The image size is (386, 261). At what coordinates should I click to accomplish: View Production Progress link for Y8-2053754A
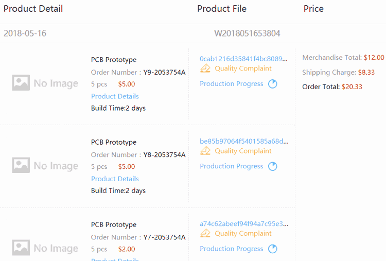232,166
